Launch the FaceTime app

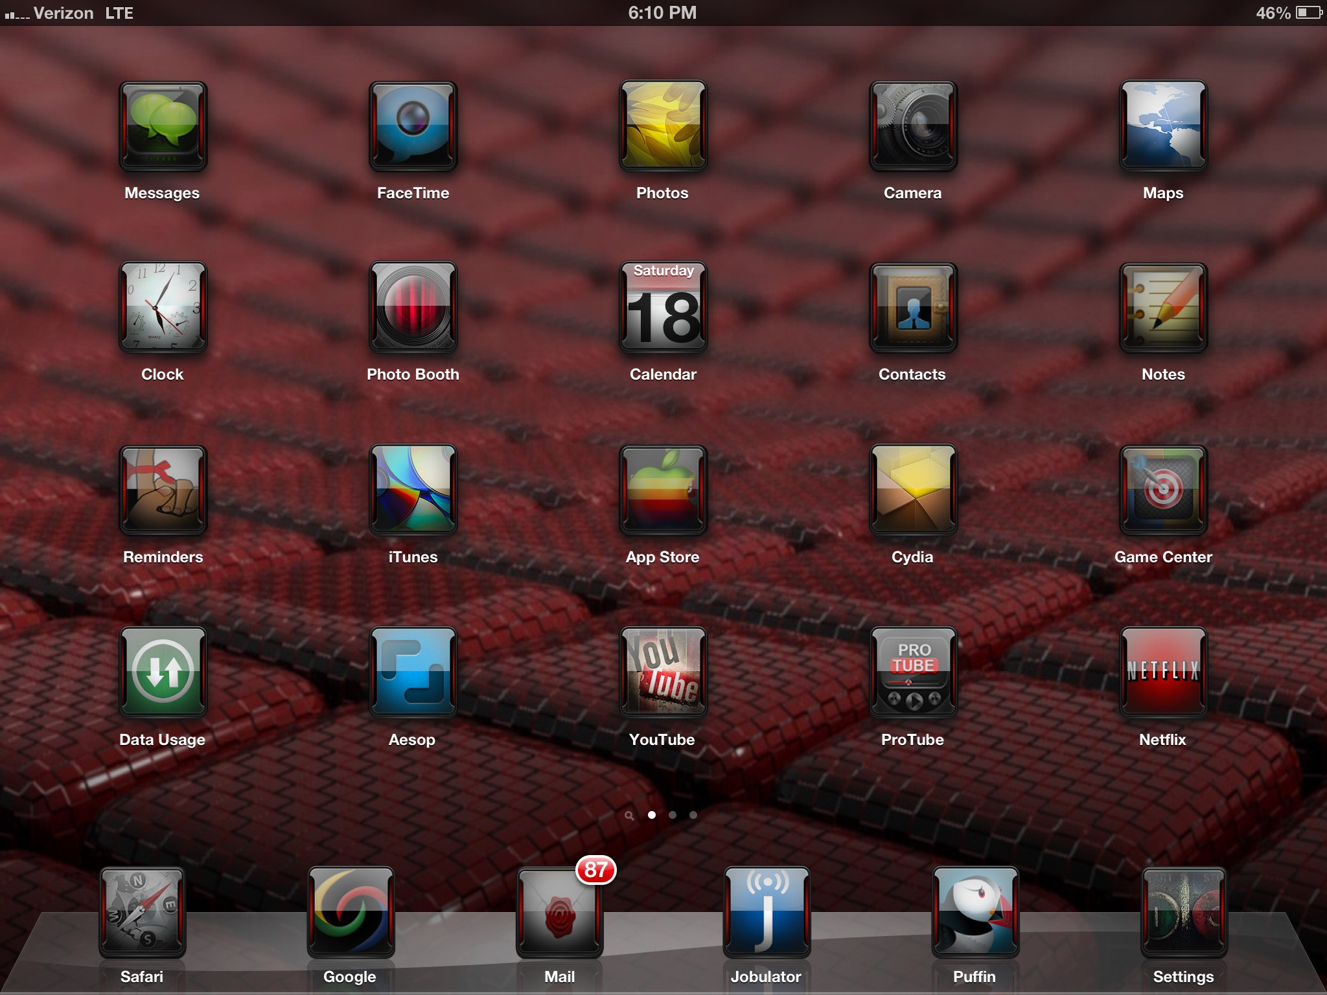point(413,126)
